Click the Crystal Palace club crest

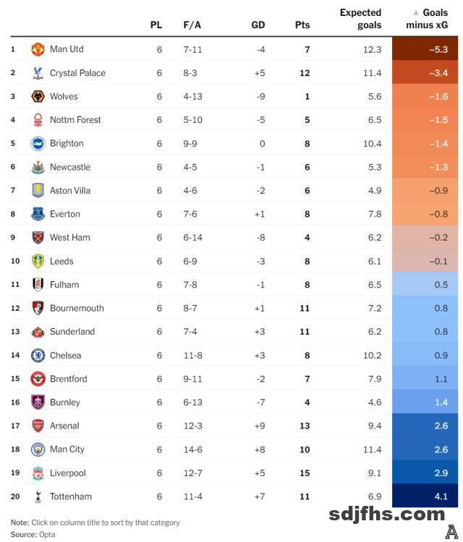click(38, 73)
